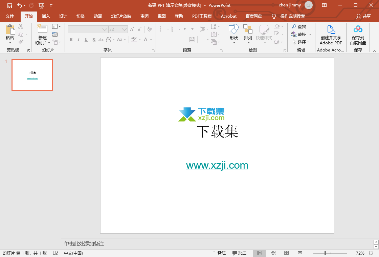The image size is (379, 257).
Task: Switch to Slide Show tab
Action: 121,16
